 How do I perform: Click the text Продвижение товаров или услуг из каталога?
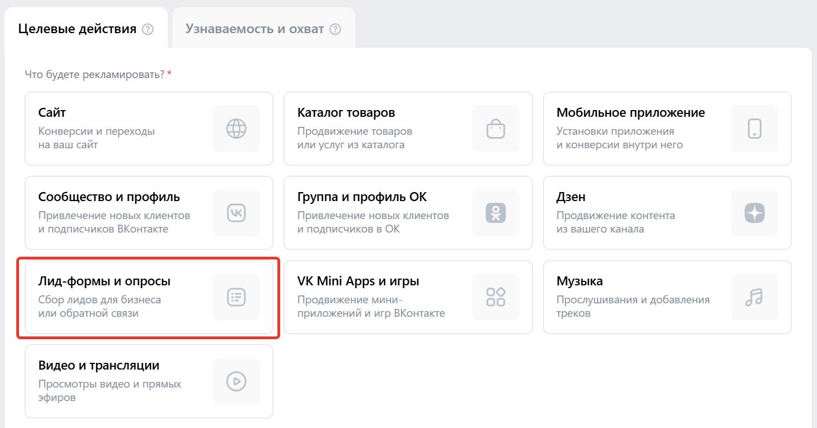pos(355,138)
